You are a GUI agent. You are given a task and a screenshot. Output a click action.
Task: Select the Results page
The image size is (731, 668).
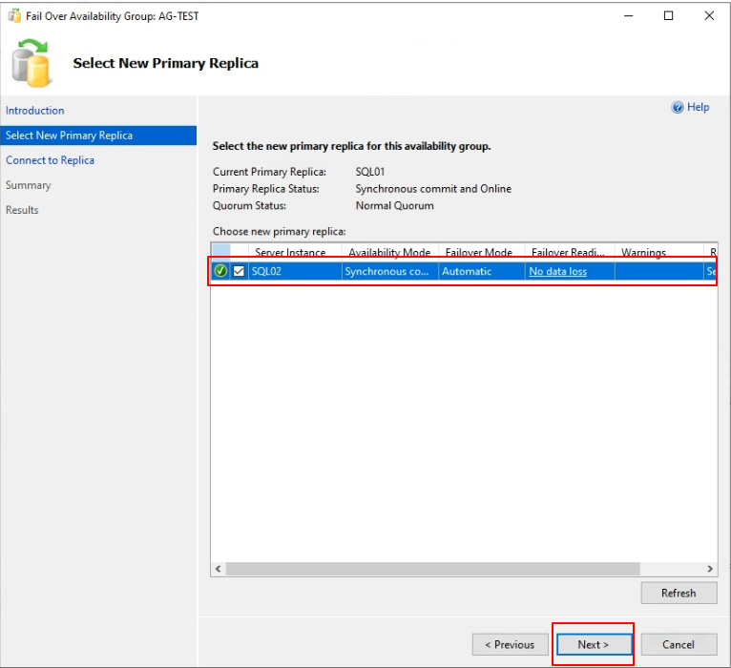22,210
